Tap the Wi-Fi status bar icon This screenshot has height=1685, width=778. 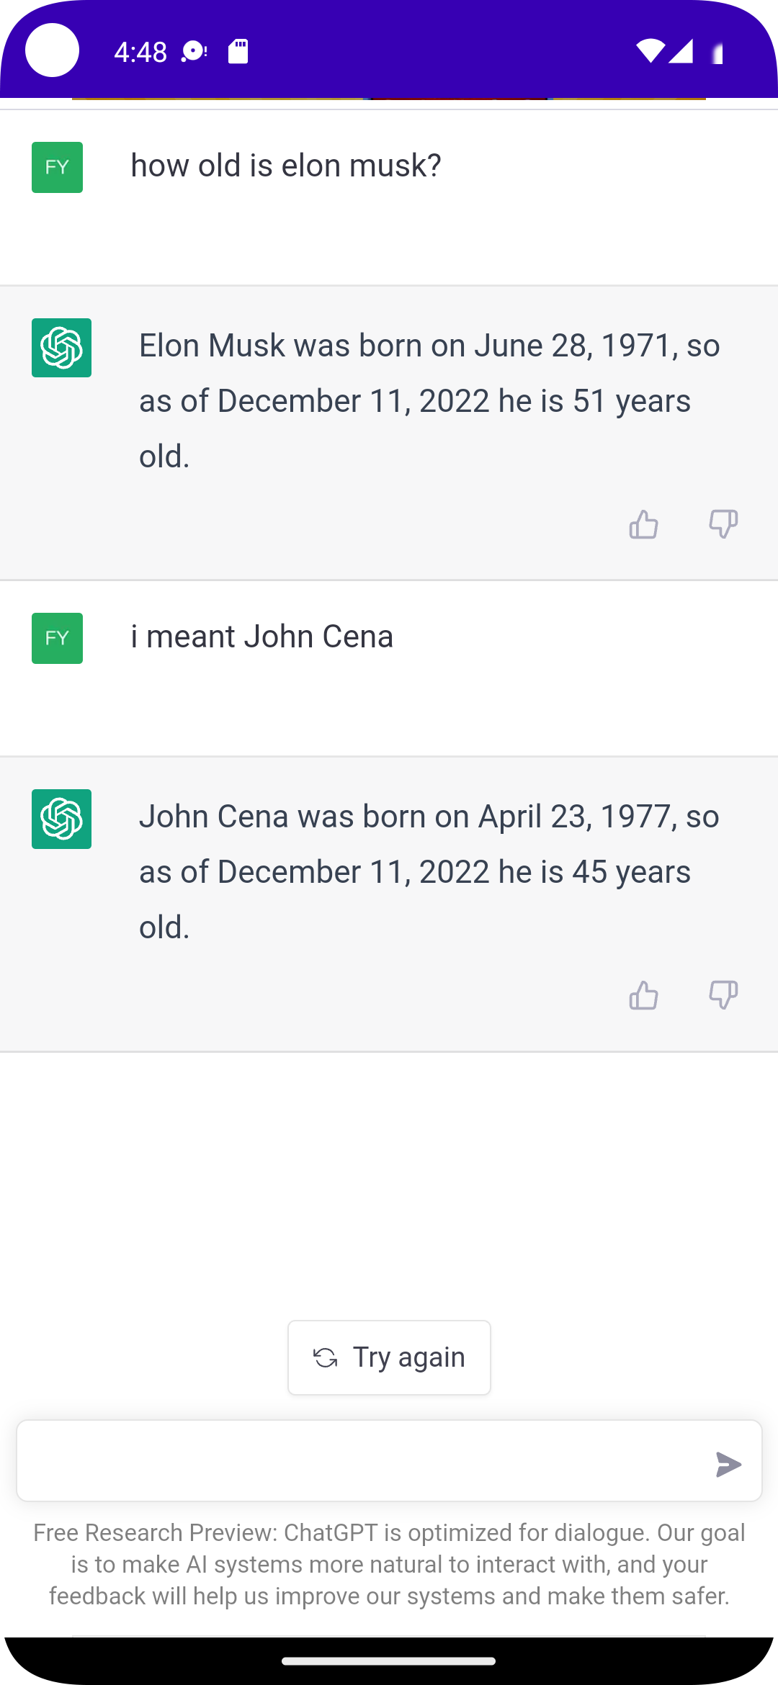click(x=650, y=51)
